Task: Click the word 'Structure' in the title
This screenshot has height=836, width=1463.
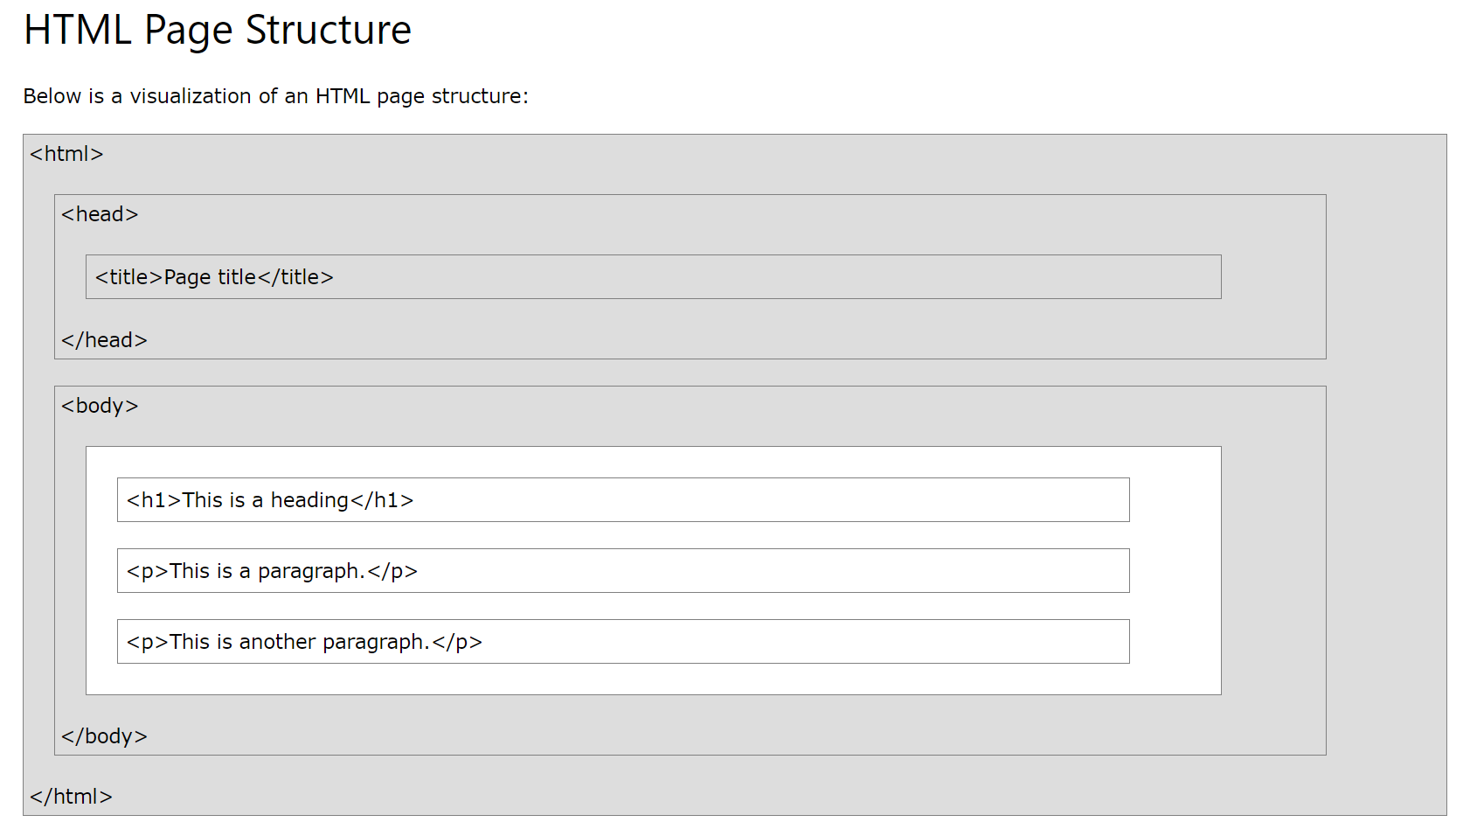Action: point(328,31)
